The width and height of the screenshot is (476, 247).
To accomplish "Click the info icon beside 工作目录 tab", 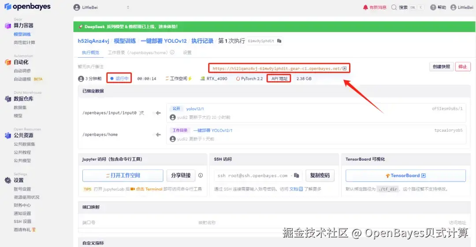I will coord(172,52).
